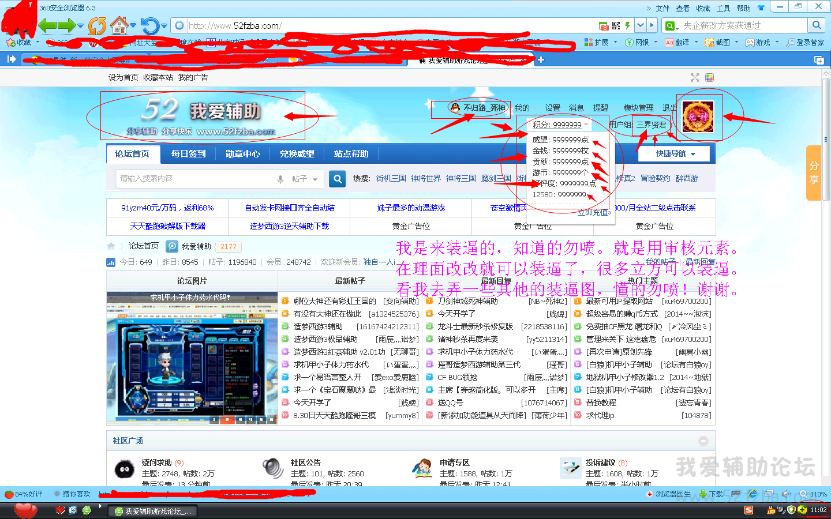Click the orange 分享 share side button
The height and width of the screenshot is (519, 831).
(x=814, y=173)
